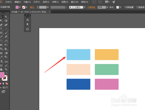Viewport: 145px width, 110px height.
Task: Select the Blend tool
Action: pyautogui.click(x=6, y=57)
